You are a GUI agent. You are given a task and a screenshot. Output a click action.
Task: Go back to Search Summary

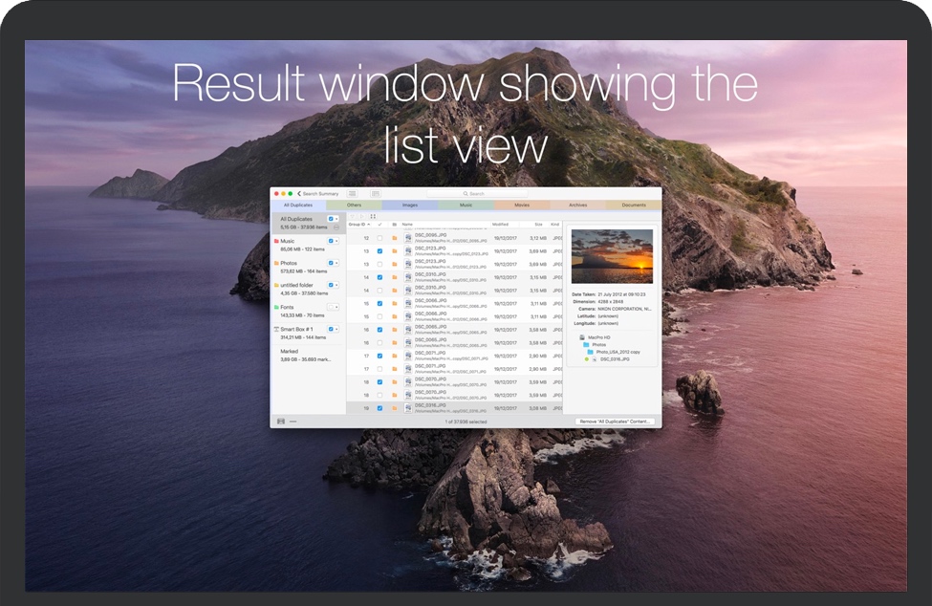(x=319, y=194)
